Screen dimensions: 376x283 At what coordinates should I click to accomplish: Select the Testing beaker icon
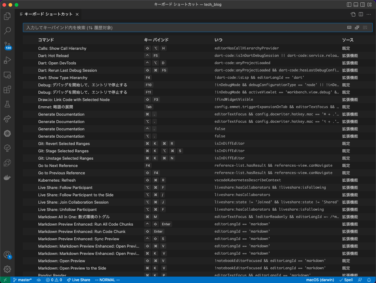point(7,104)
